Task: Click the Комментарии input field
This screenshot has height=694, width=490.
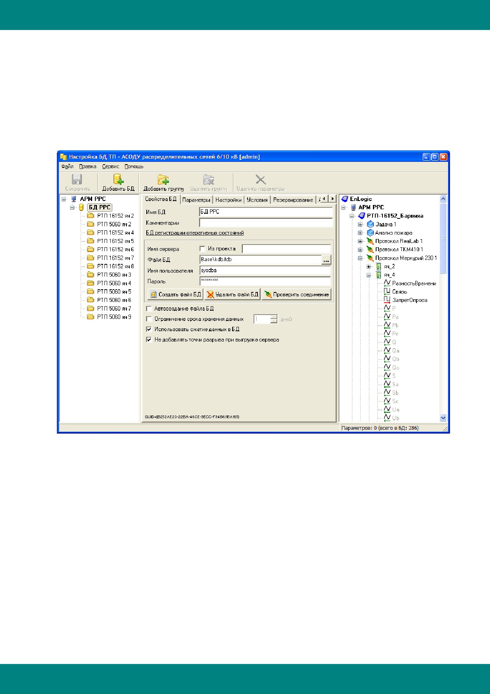Action: [x=266, y=223]
